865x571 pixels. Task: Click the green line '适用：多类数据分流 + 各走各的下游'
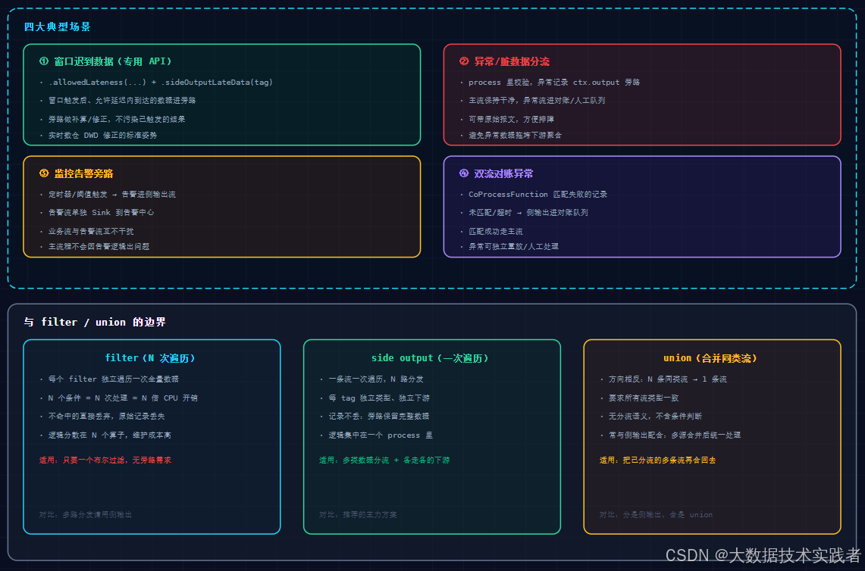[384, 460]
